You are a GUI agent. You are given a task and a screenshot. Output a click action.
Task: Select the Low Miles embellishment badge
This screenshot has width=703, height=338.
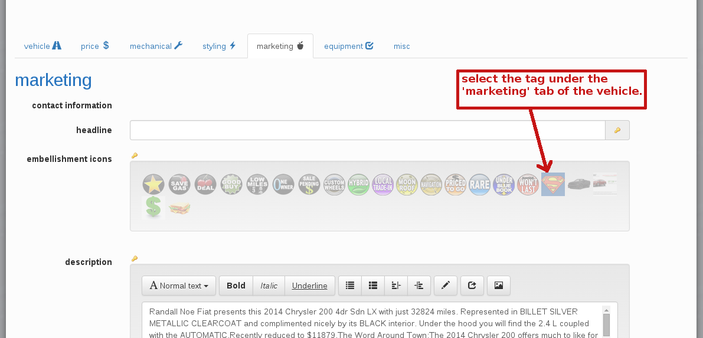pyautogui.click(x=257, y=184)
